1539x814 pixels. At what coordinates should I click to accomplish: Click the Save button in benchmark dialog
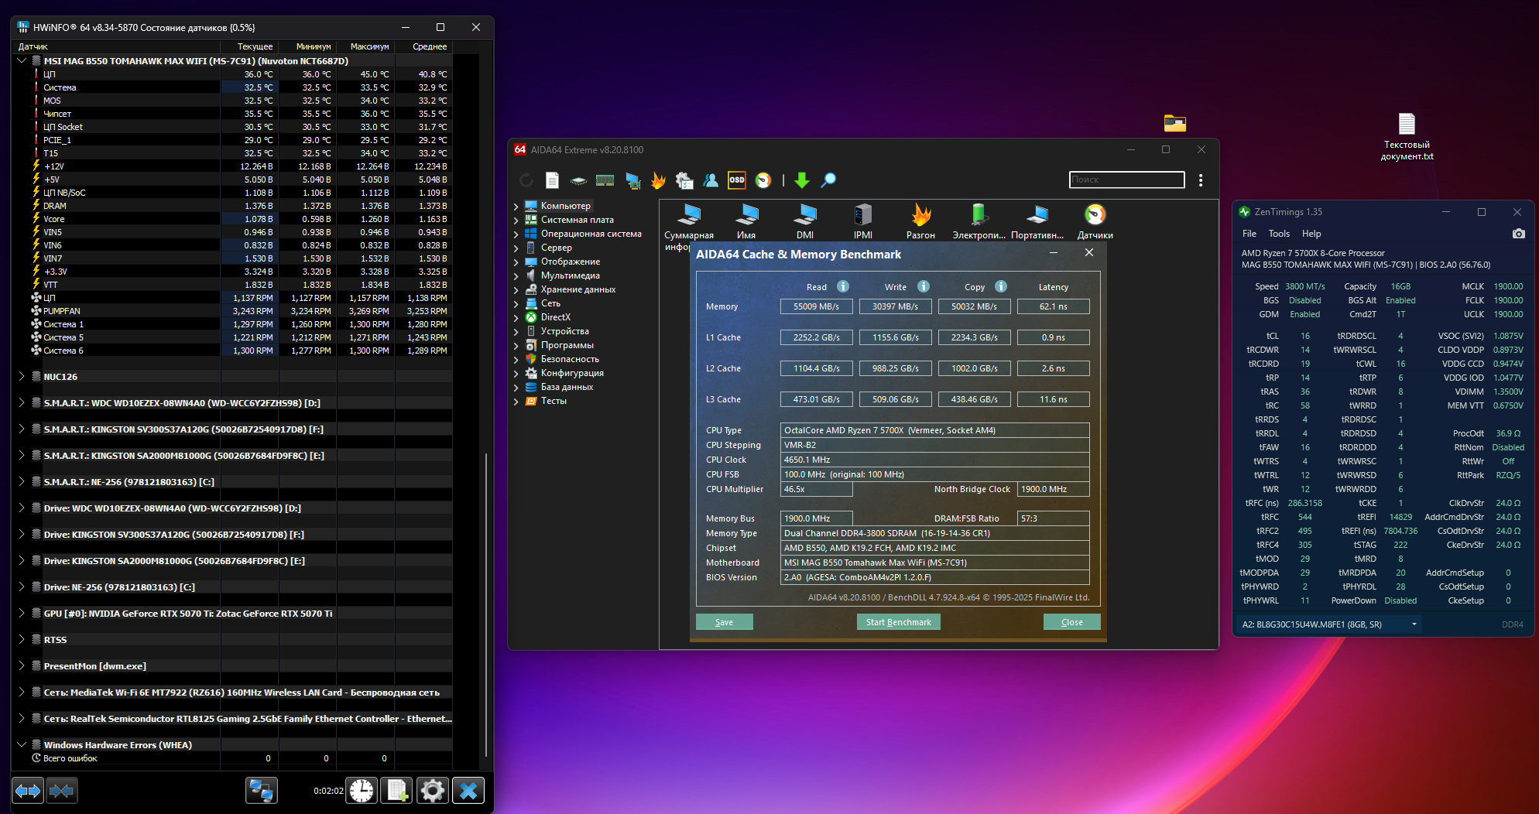click(x=724, y=622)
